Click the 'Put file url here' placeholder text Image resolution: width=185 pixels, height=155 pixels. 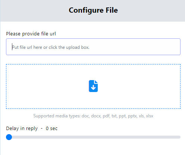(51, 47)
